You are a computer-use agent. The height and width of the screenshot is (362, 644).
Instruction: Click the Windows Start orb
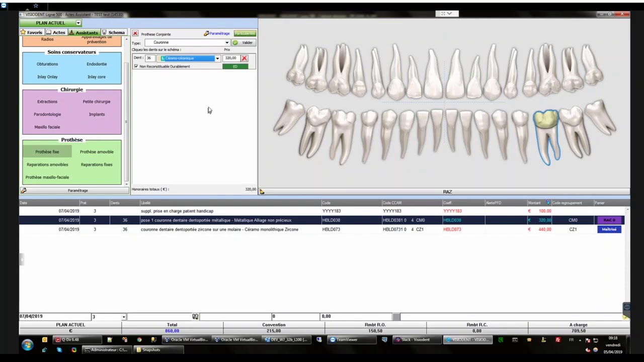pos(27,345)
